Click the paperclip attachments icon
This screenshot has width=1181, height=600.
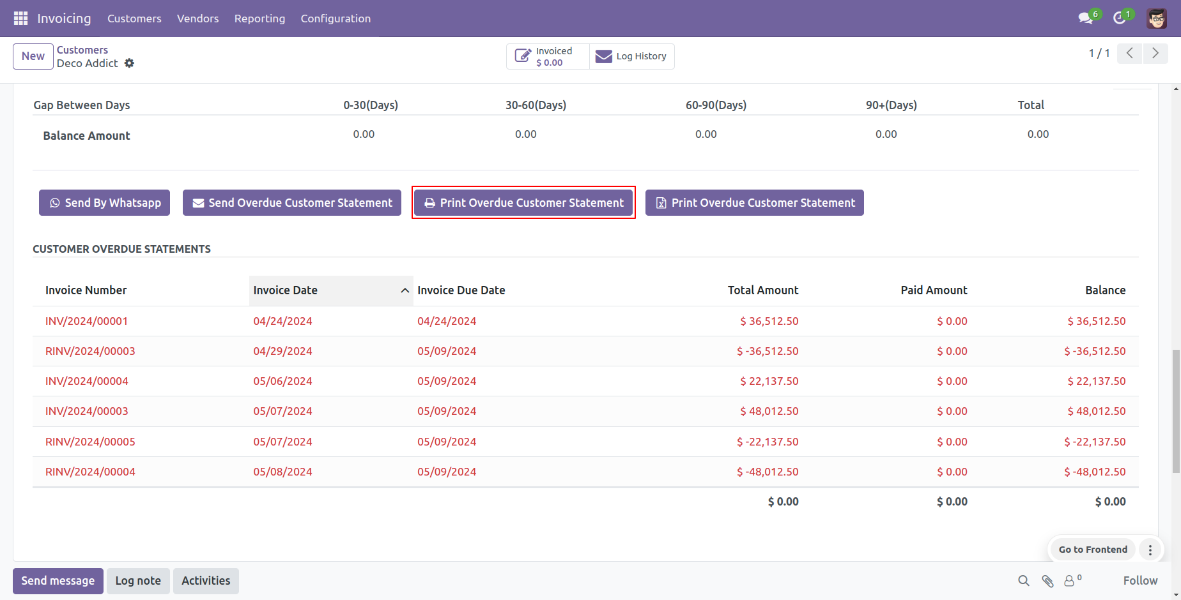[x=1047, y=581]
